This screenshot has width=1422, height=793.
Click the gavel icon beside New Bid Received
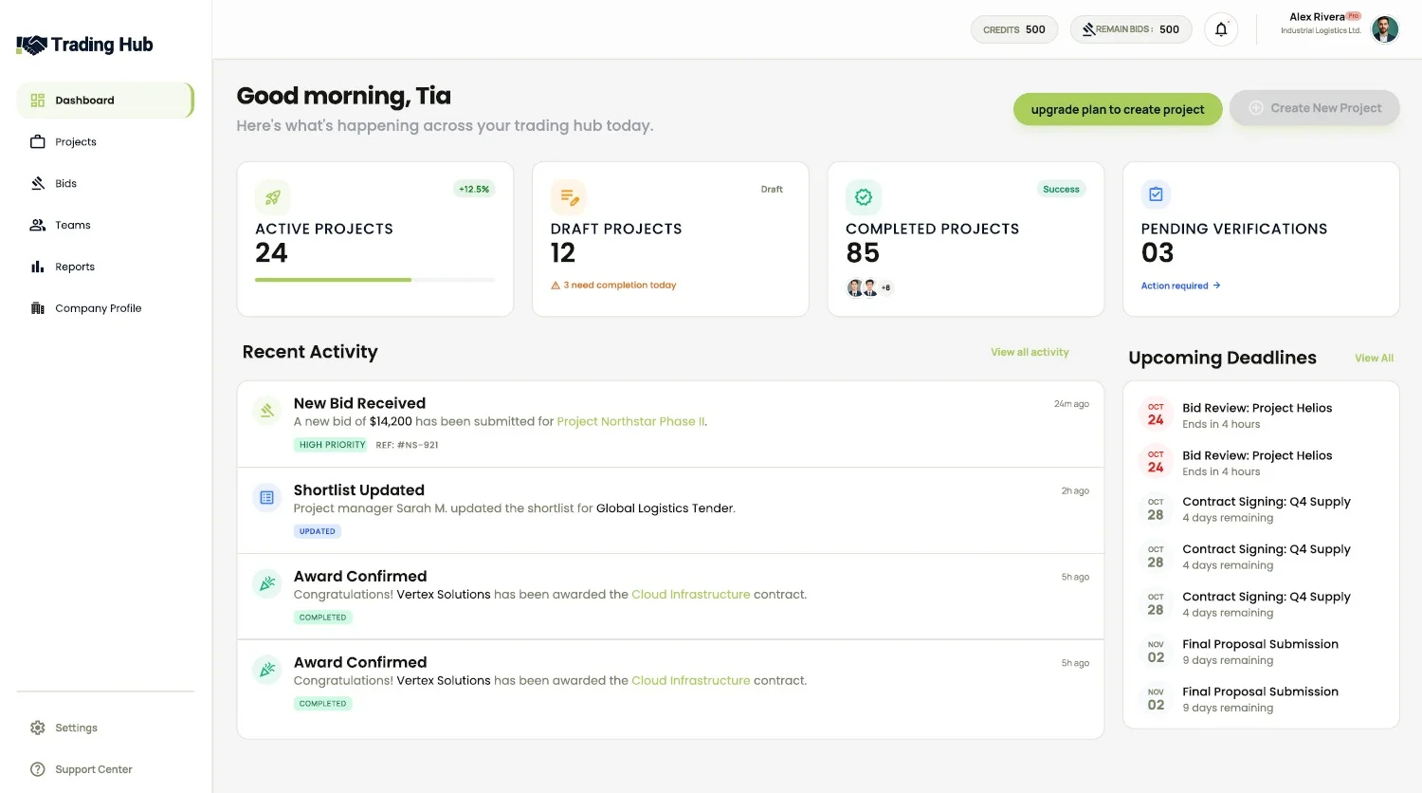pos(267,411)
